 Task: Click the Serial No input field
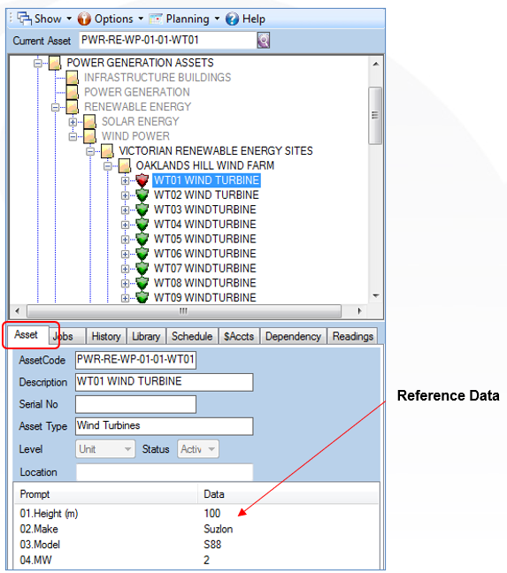135,404
